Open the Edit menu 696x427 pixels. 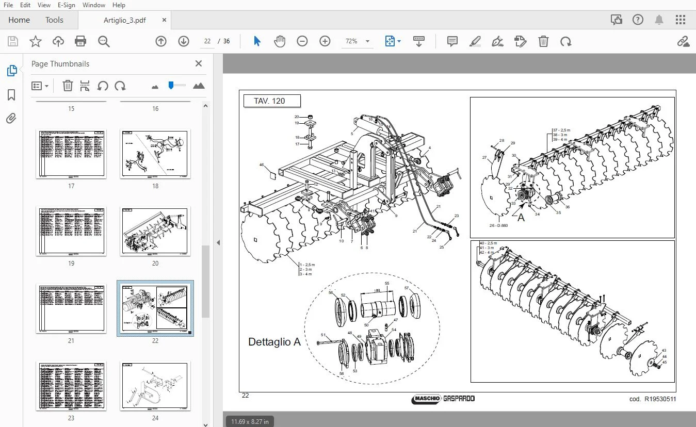click(25, 5)
